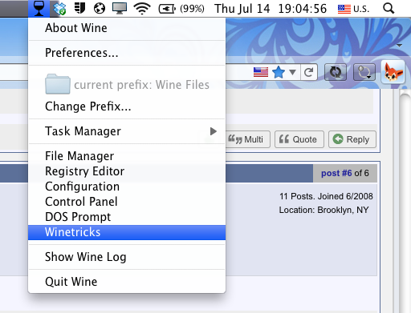
Task: Click the page's vertical scrollbar
Action: point(405,200)
